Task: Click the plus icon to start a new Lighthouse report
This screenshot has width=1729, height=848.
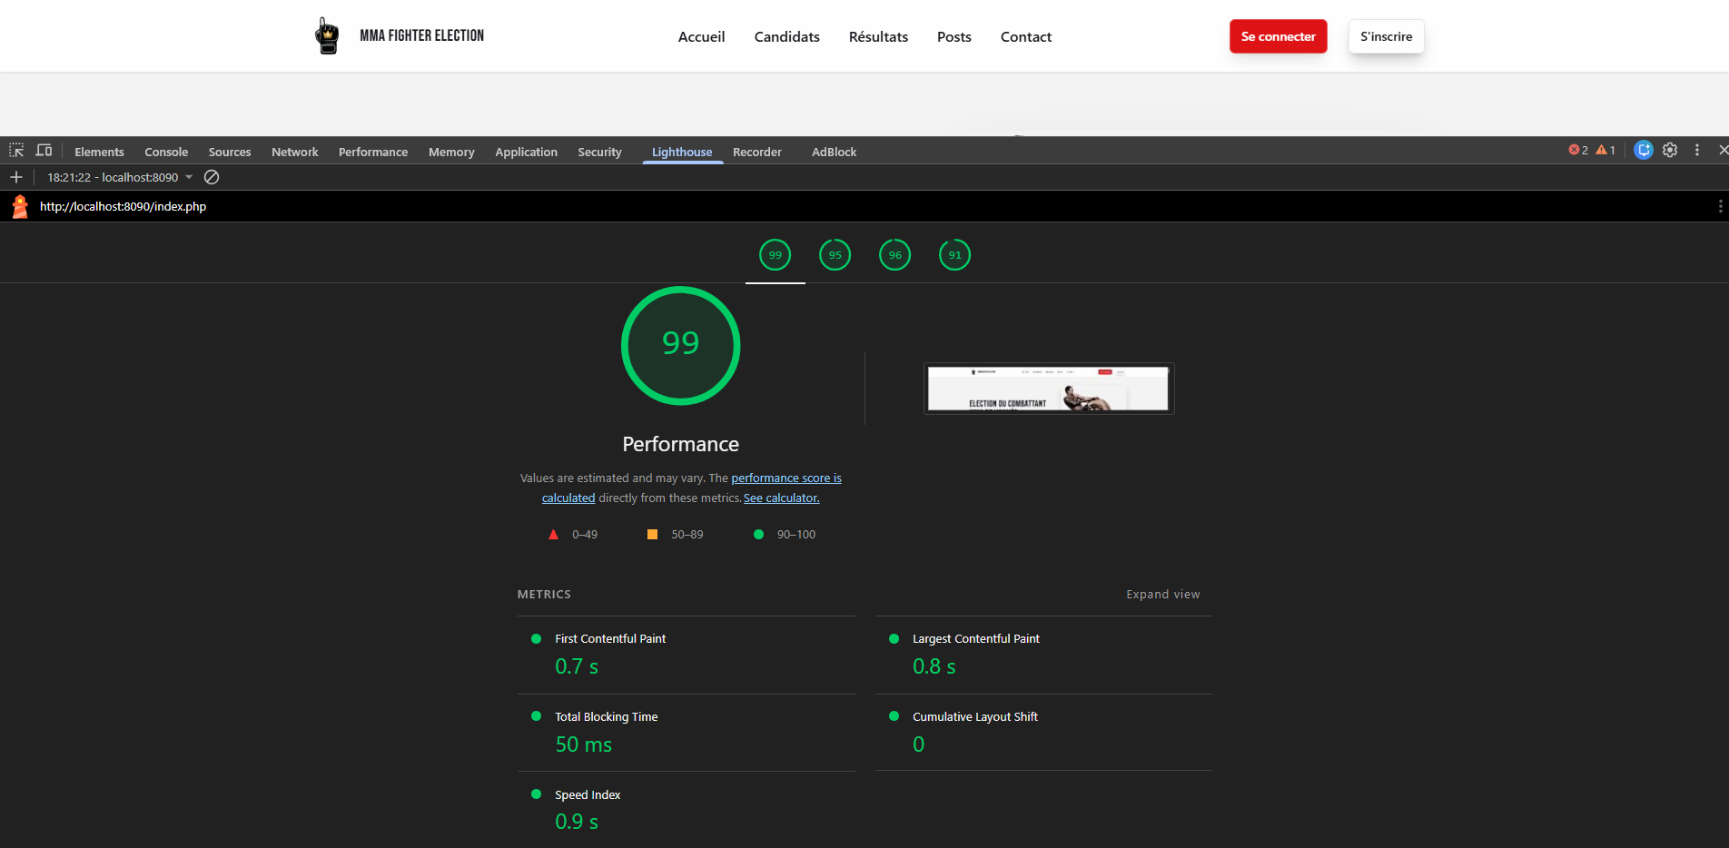Action: tap(16, 177)
